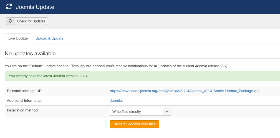Click the Installation method label
280x138 pixels.
(x=22, y=110)
